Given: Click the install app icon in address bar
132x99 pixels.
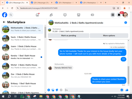Looking at the screenshot, I should pyautogui.click(x=114, y=8).
